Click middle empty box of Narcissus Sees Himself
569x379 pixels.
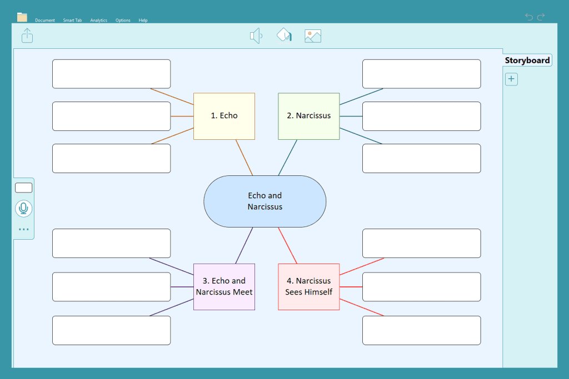pyautogui.click(x=422, y=287)
